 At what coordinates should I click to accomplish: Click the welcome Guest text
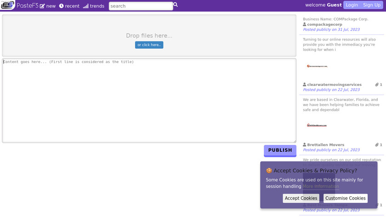[324, 5]
